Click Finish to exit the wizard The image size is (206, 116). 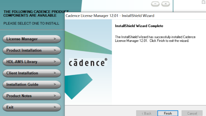[x=168, y=113]
